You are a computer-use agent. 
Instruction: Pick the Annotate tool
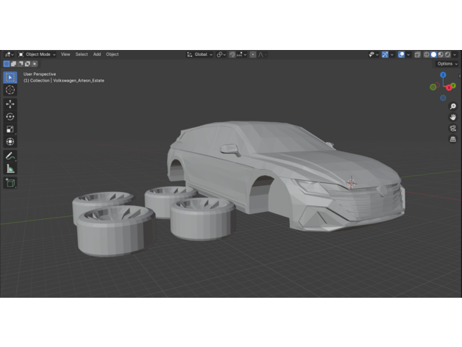(10, 156)
